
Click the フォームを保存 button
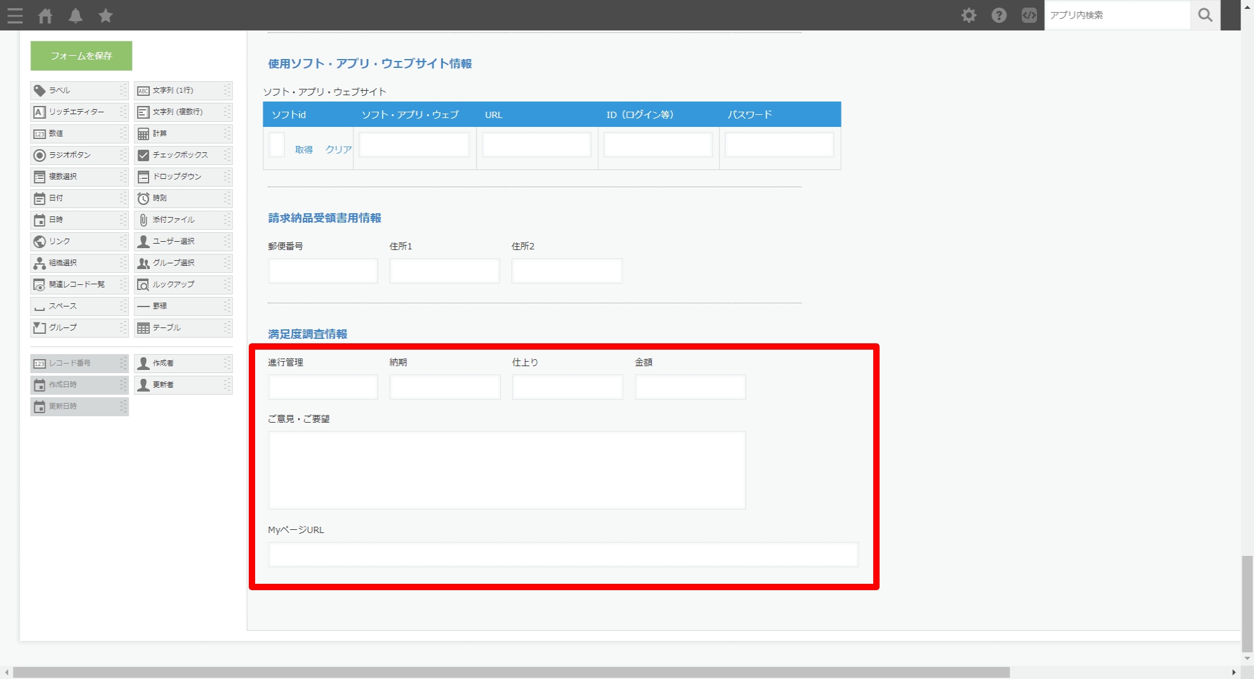tap(81, 56)
